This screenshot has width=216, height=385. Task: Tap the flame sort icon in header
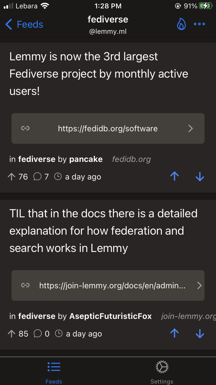pos(181,25)
